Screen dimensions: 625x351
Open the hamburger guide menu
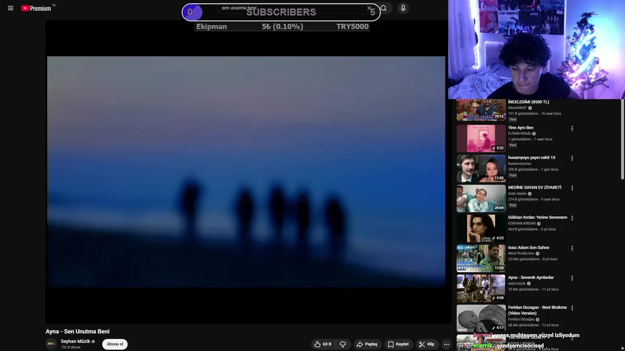click(10, 8)
